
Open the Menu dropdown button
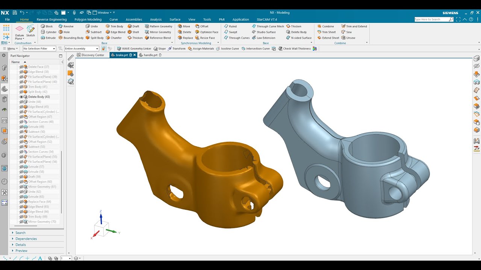pyautogui.click(x=10, y=49)
